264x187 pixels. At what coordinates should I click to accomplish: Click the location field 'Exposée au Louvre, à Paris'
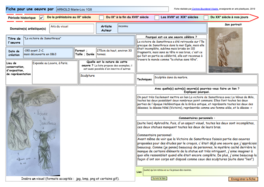55,72
